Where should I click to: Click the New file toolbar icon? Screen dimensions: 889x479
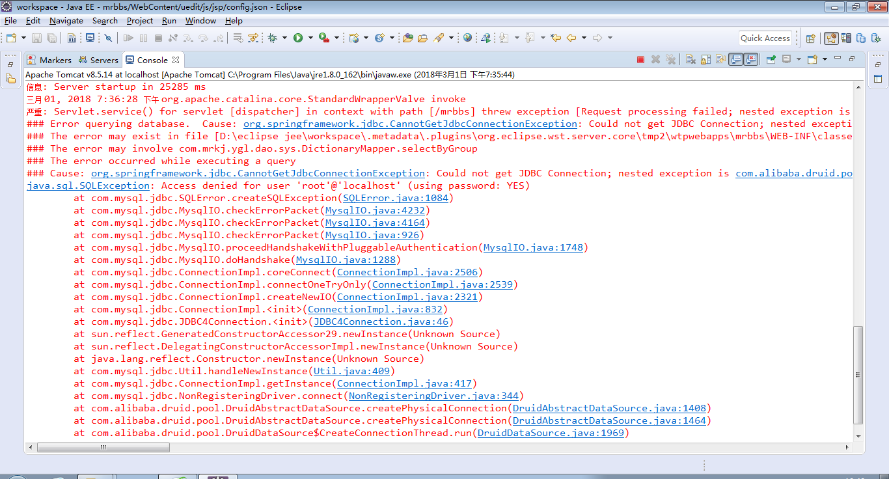pyautogui.click(x=12, y=38)
